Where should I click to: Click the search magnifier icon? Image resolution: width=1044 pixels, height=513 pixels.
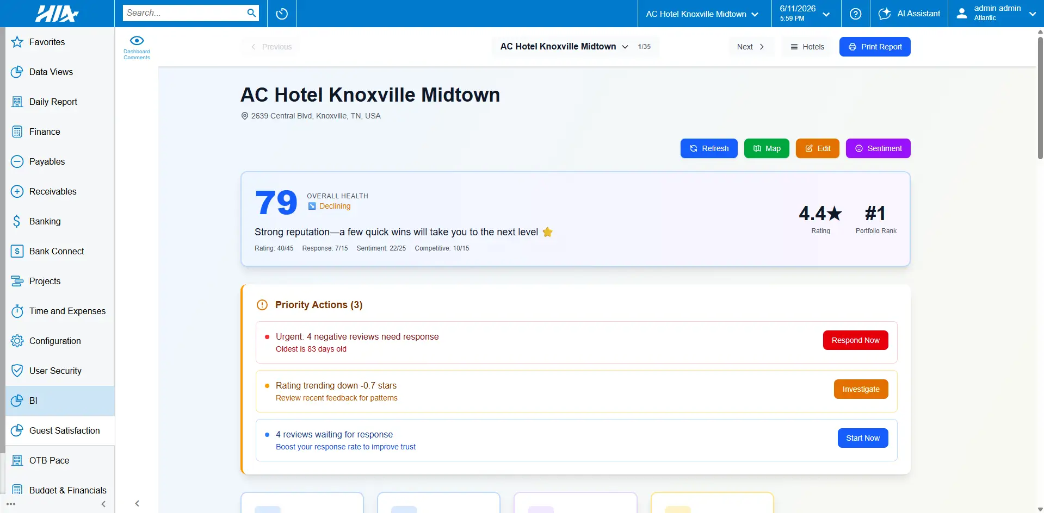click(251, 13)
